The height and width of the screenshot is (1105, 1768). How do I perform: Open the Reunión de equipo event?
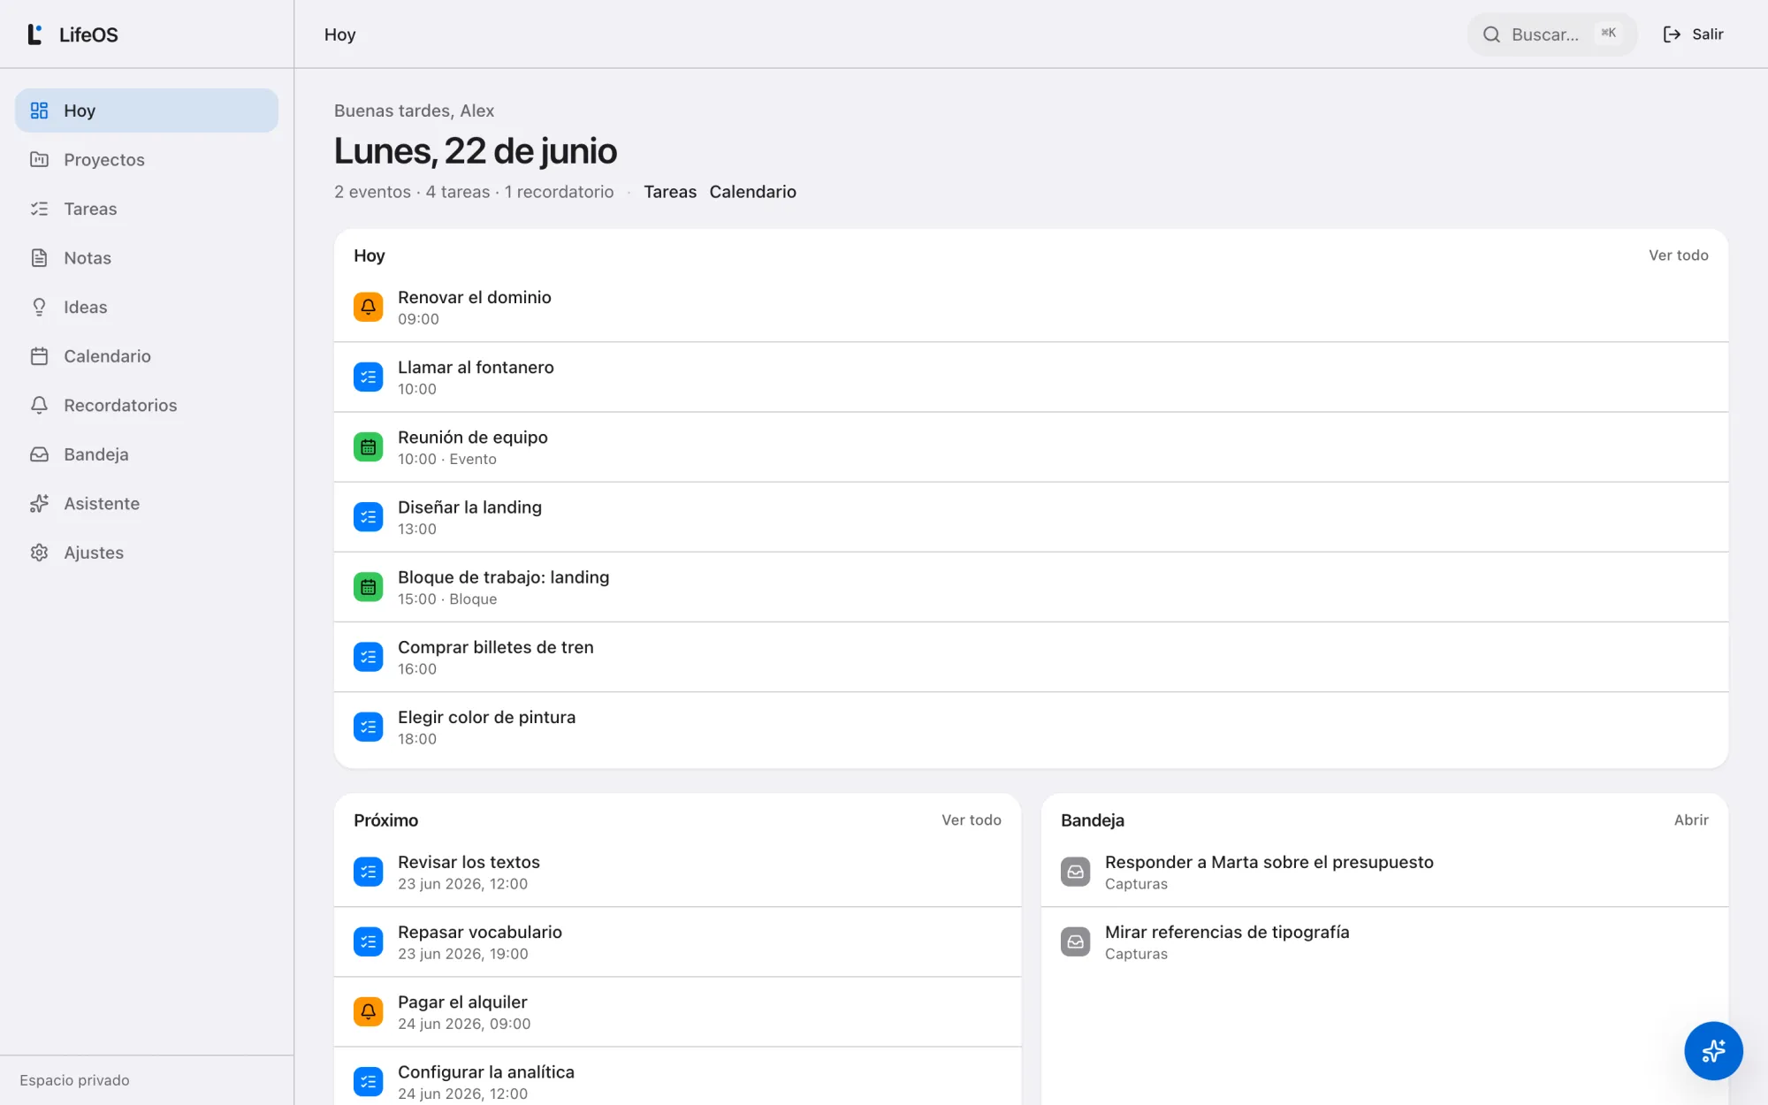1031,447
